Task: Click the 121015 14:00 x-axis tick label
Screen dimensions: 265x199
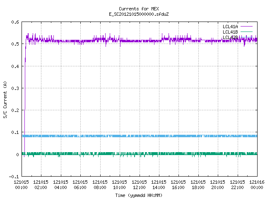Action: tap(159, 185)
